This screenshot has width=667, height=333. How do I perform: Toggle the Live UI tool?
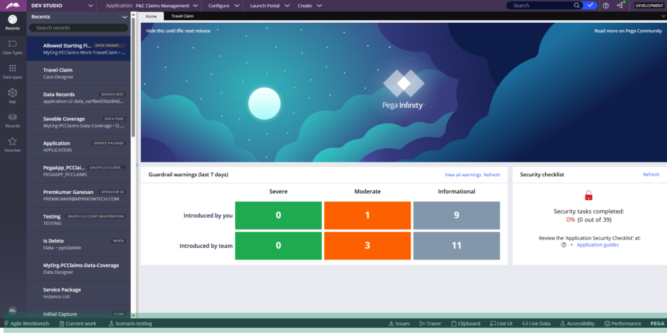[x=501, y=324]
